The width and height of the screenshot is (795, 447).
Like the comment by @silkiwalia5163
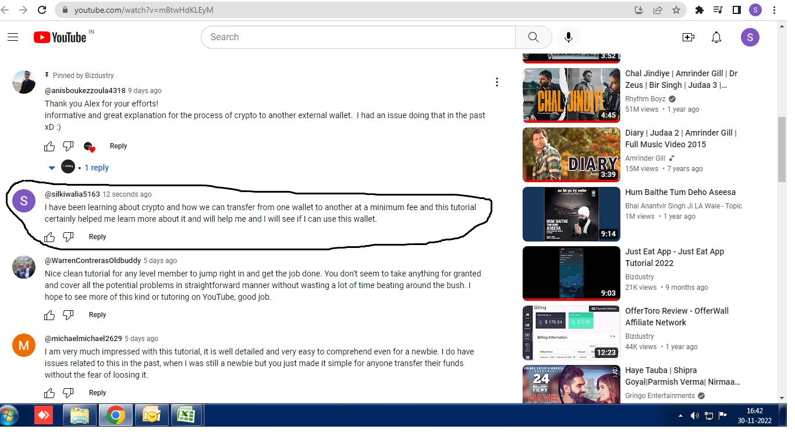(x=49, y=237)
